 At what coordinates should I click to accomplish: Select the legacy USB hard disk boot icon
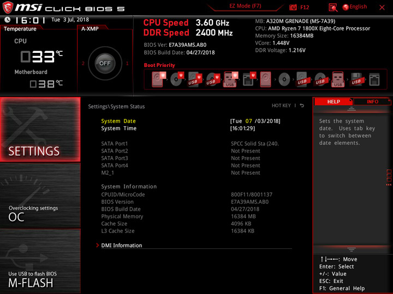(302, 79)
